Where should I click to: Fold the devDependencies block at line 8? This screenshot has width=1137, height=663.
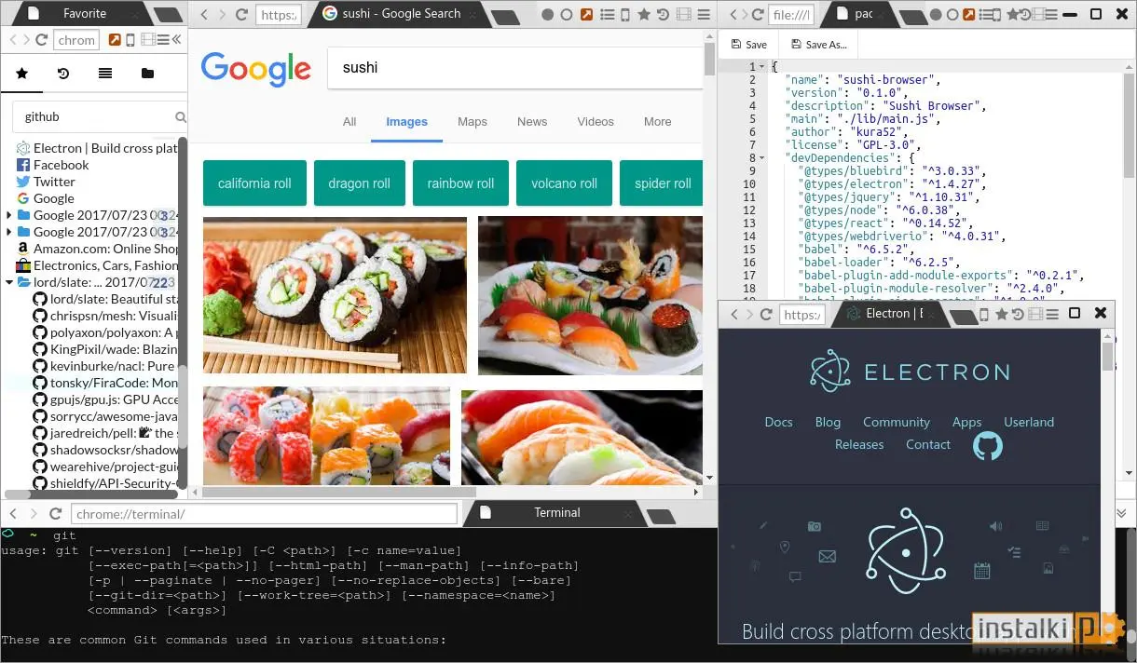point(764,158)
